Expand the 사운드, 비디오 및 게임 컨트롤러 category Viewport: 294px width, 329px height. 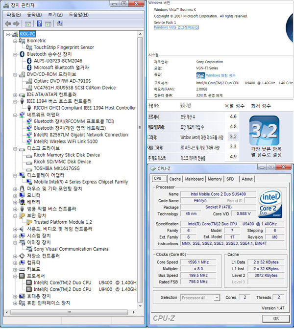15,229
